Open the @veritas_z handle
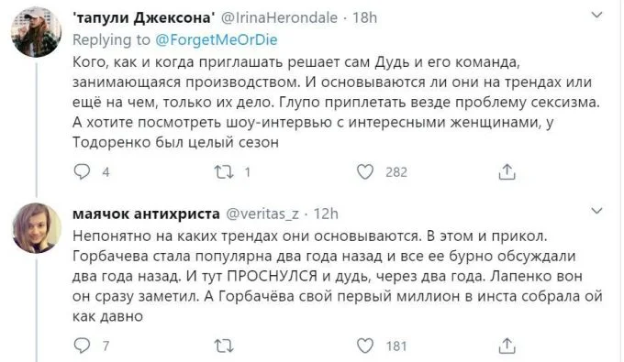624x362 pixels. (262, 214)
